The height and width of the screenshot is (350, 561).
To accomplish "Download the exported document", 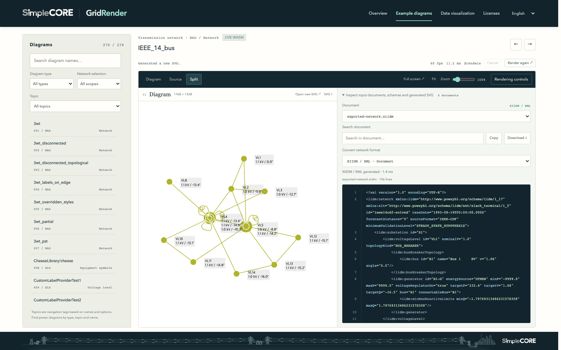I will [517, 138].
